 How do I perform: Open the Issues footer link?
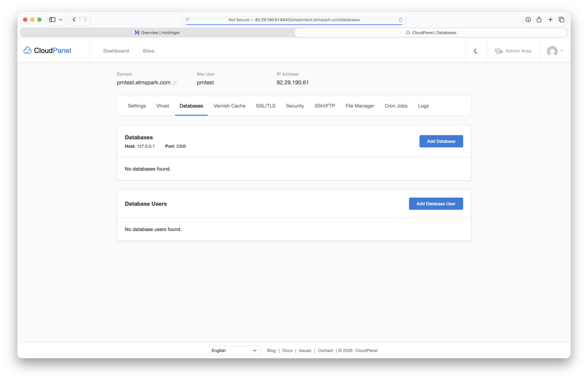point(305,351)
